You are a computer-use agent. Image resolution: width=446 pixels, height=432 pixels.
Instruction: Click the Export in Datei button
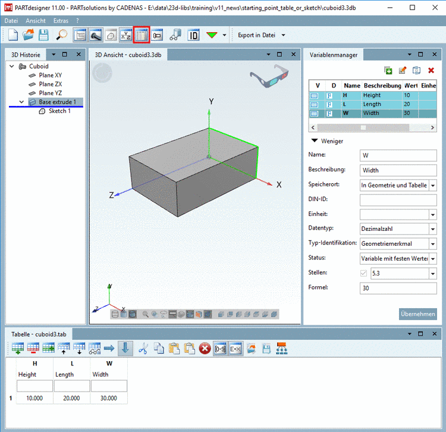point(256,35)
